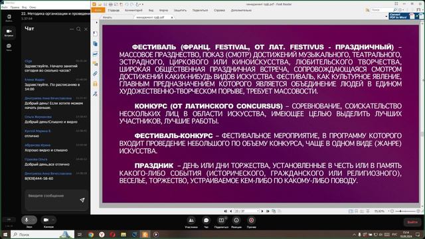The image size is (425, 239).
Task: Open the page number dropdown arrow
Action: [258, 211]
